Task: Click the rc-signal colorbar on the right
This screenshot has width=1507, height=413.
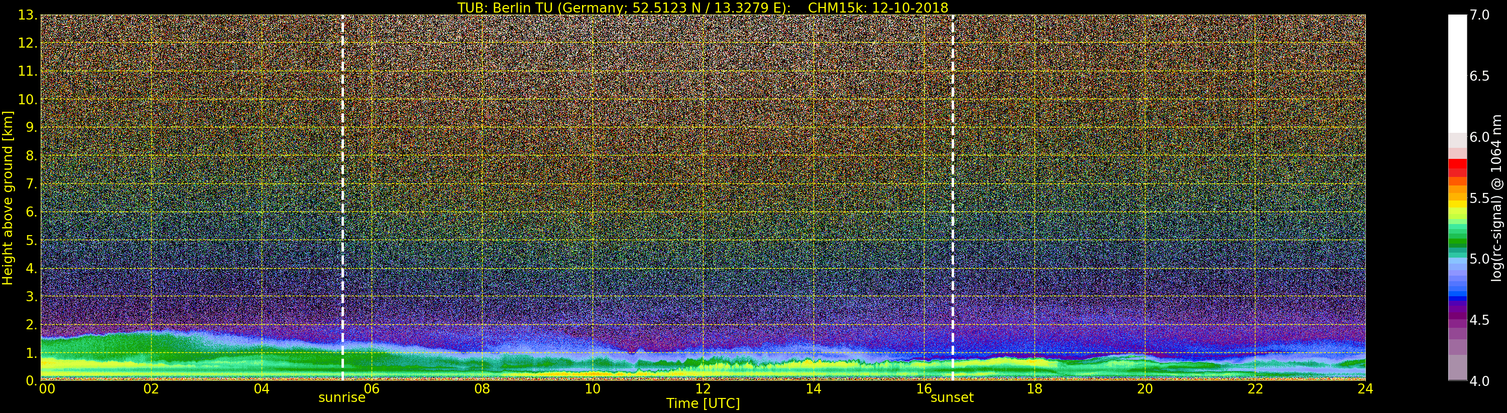Action: tap(1457, 197)
